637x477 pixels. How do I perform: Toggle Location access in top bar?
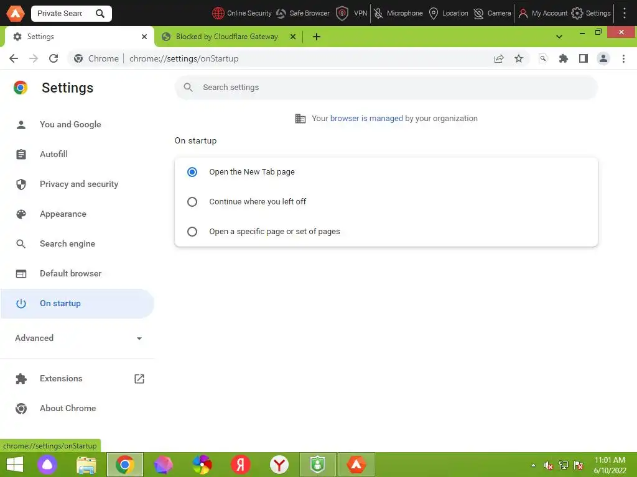click(x=449, y=14)
